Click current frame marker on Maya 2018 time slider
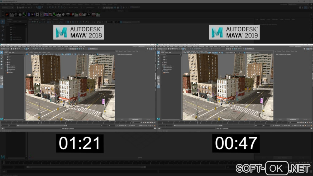313x176 pixels. (41, 123)
